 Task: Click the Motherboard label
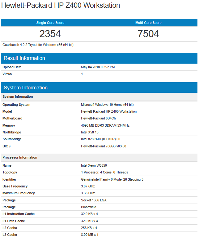[12, 119]
